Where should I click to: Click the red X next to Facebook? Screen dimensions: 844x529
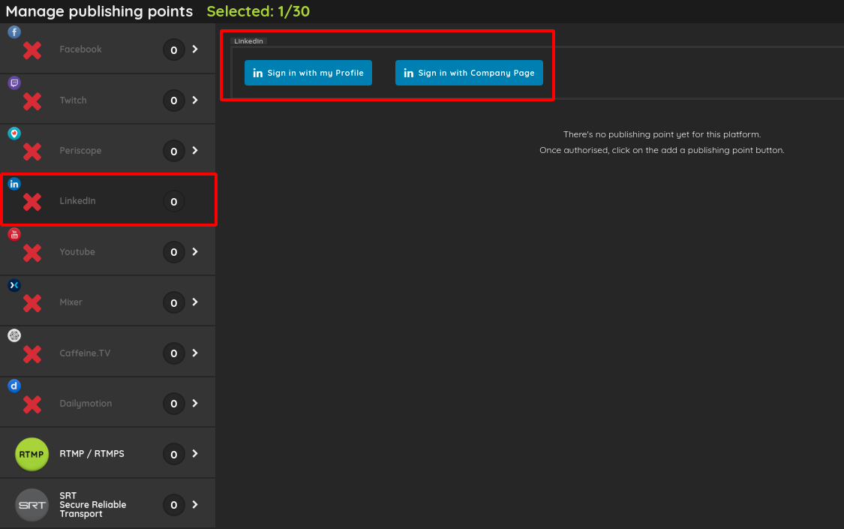click(32, 50)
